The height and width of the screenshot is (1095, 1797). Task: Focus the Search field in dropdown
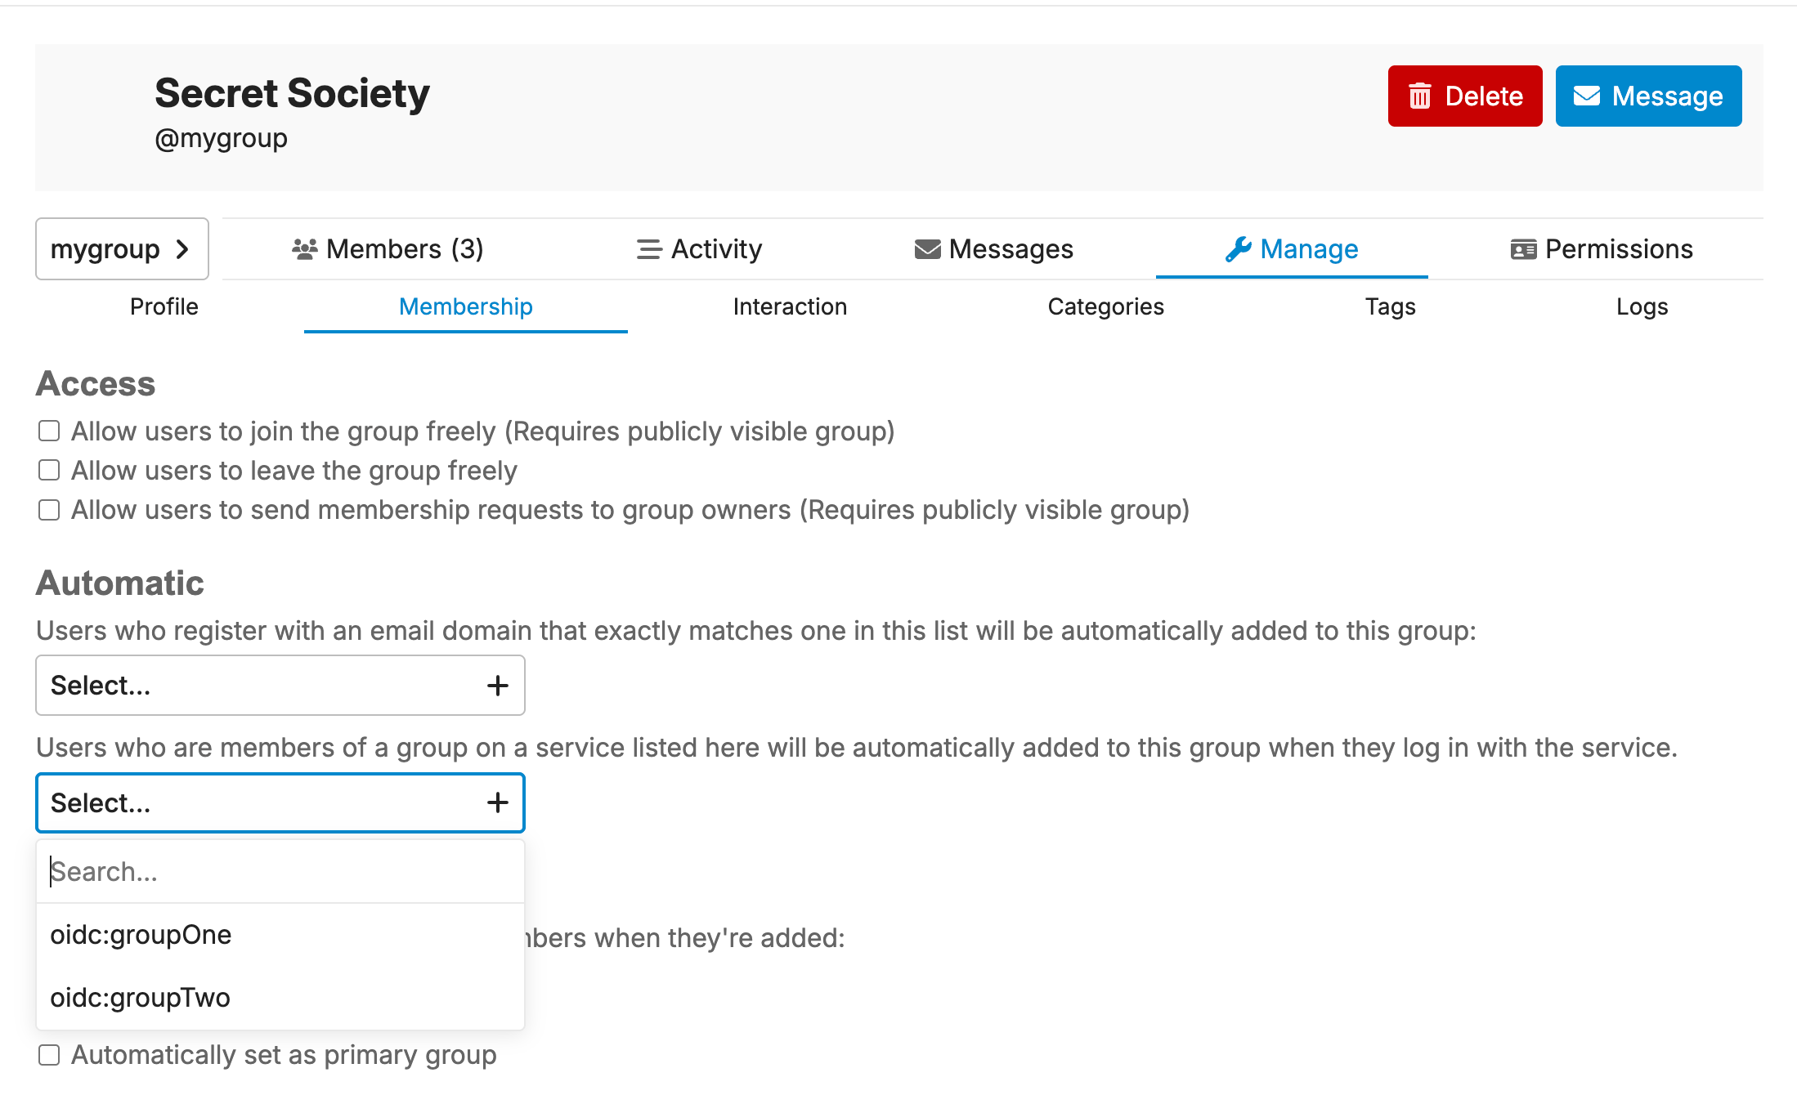tap(280, 872)
